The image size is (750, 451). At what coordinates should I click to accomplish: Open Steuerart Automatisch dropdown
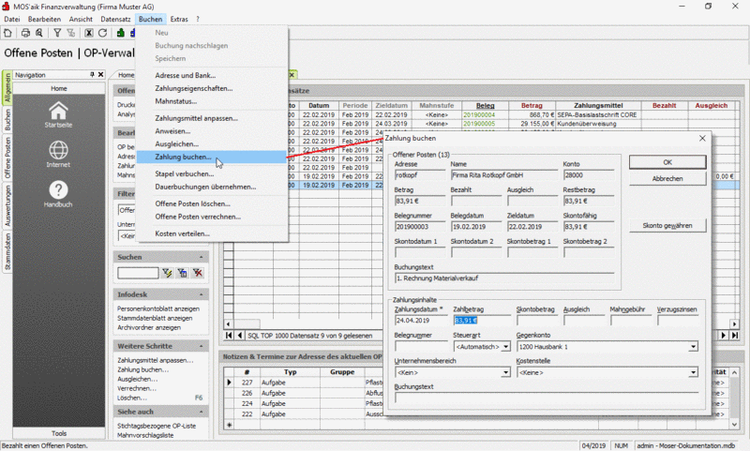click(506, 347)
